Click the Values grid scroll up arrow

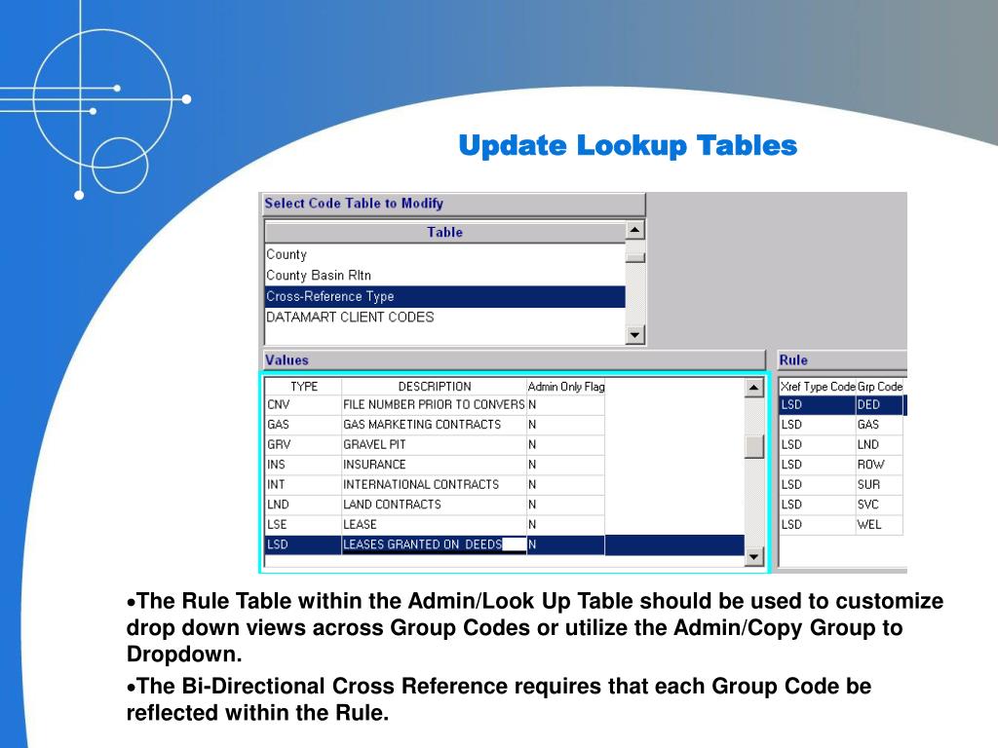point(753,388)
